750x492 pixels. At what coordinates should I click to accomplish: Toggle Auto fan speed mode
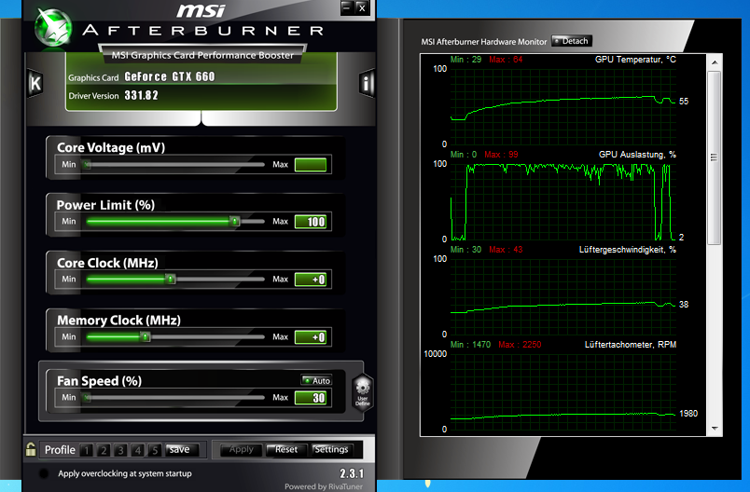click(x=316, y=380)
